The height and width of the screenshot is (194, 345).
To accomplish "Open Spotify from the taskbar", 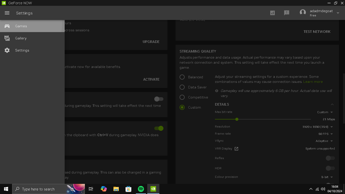I will [141, 189].
